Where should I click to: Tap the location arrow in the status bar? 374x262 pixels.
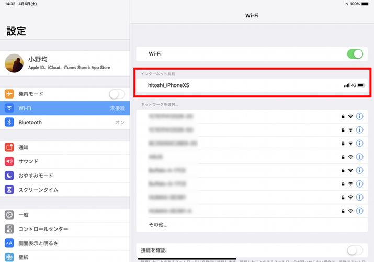point(347,4)
